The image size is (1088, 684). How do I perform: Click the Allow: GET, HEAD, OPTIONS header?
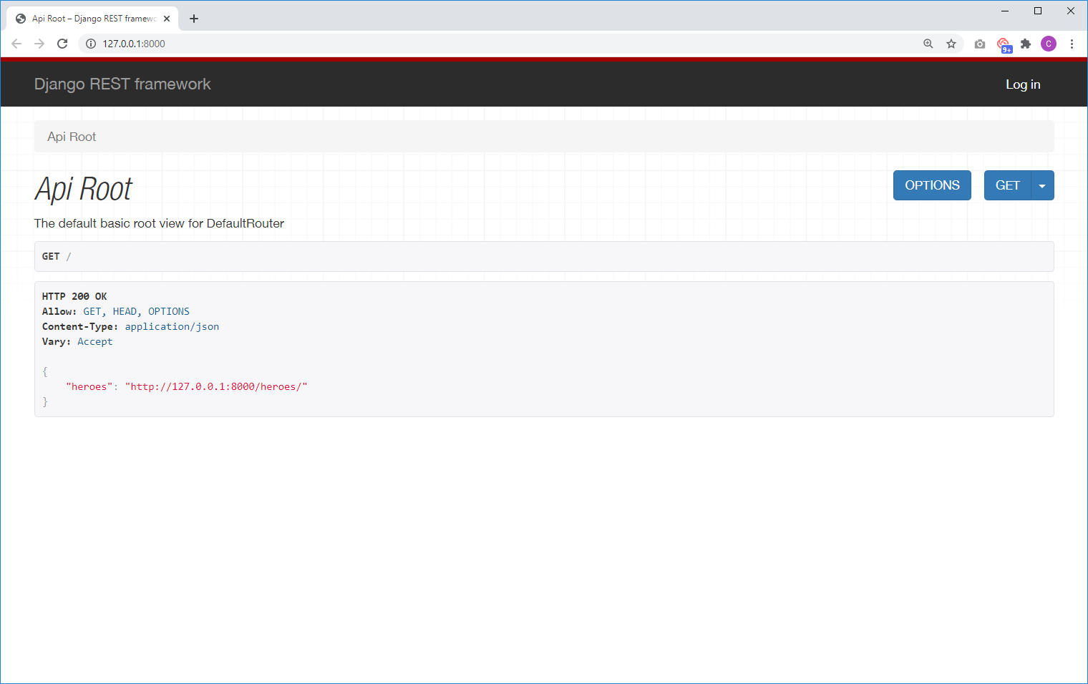tap(116, 311)
